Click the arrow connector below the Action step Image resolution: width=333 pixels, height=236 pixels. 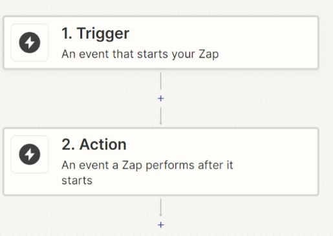[x=161, y=208]
